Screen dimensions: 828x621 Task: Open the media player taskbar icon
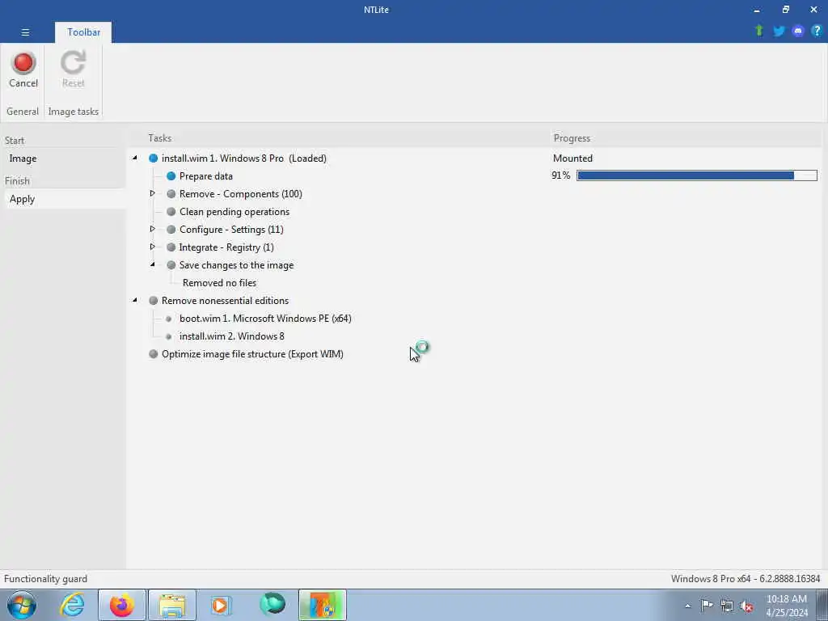[x=221, y=605]
